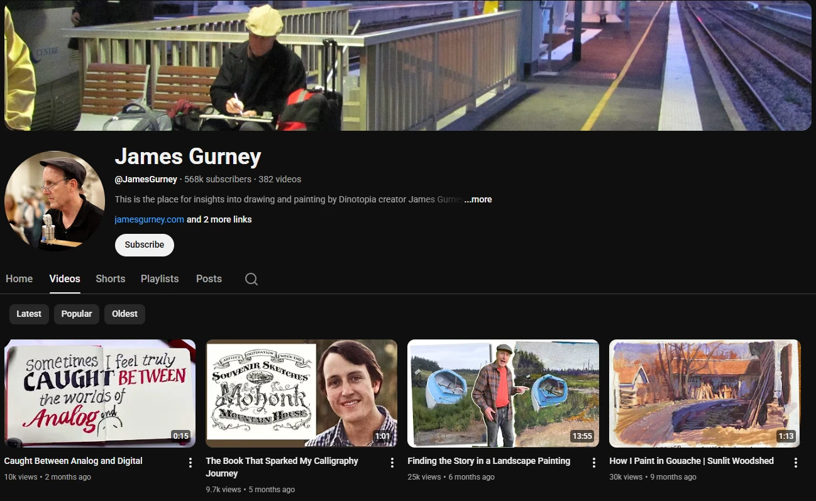
Task: Sort videos by Popular
Action: 77,314
